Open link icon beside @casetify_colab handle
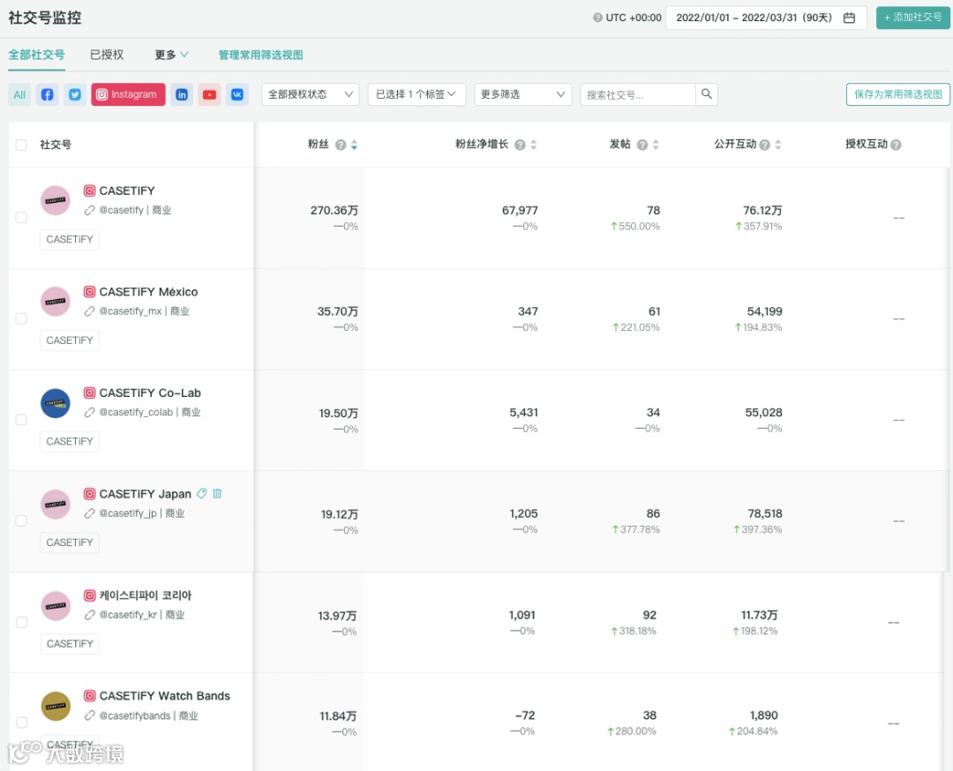Viewport: 953px width, 771px height. click(x=89, y=412)
